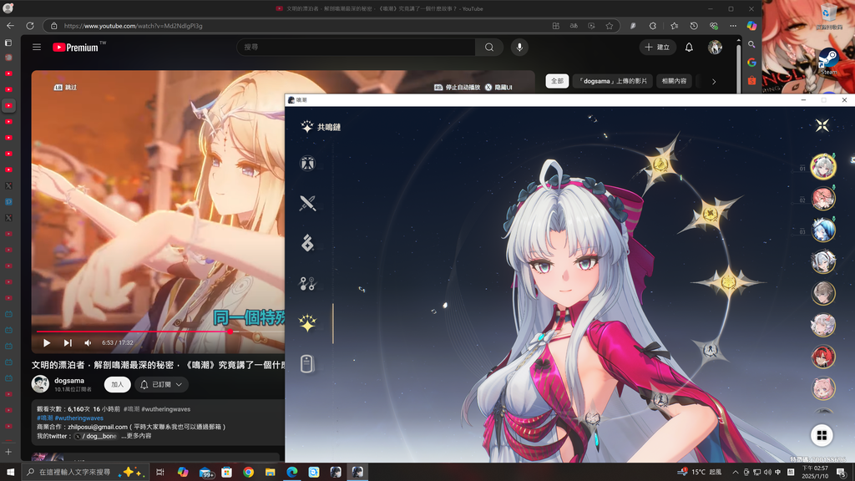
Task: Select the red-haired character portrait in list
Action: pos(822,357)
